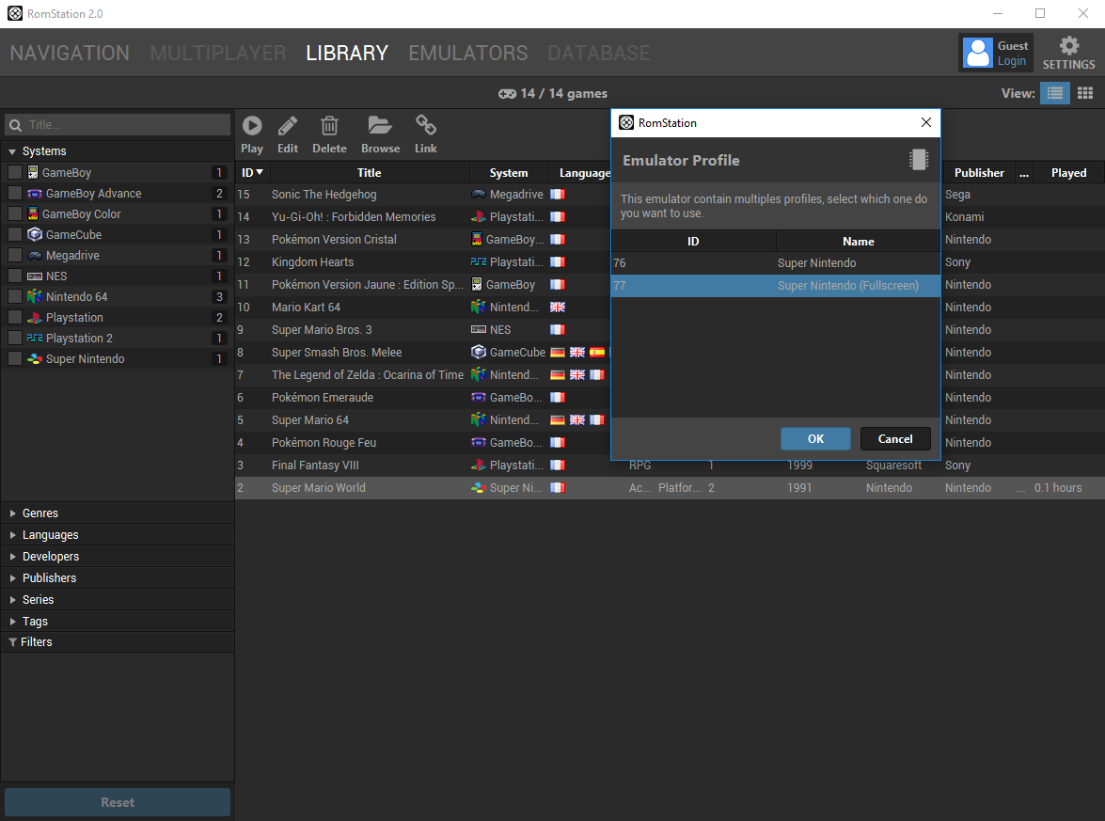Check the NES checkbox
Viewport: 1105px width, 821px height.
pos(15,276)
